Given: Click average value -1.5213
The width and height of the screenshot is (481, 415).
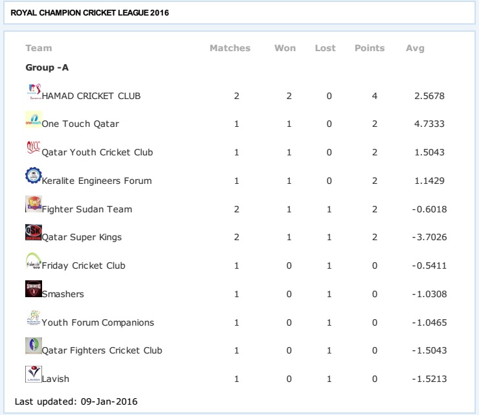Looking at the screenshot, I should pos(429,379).
